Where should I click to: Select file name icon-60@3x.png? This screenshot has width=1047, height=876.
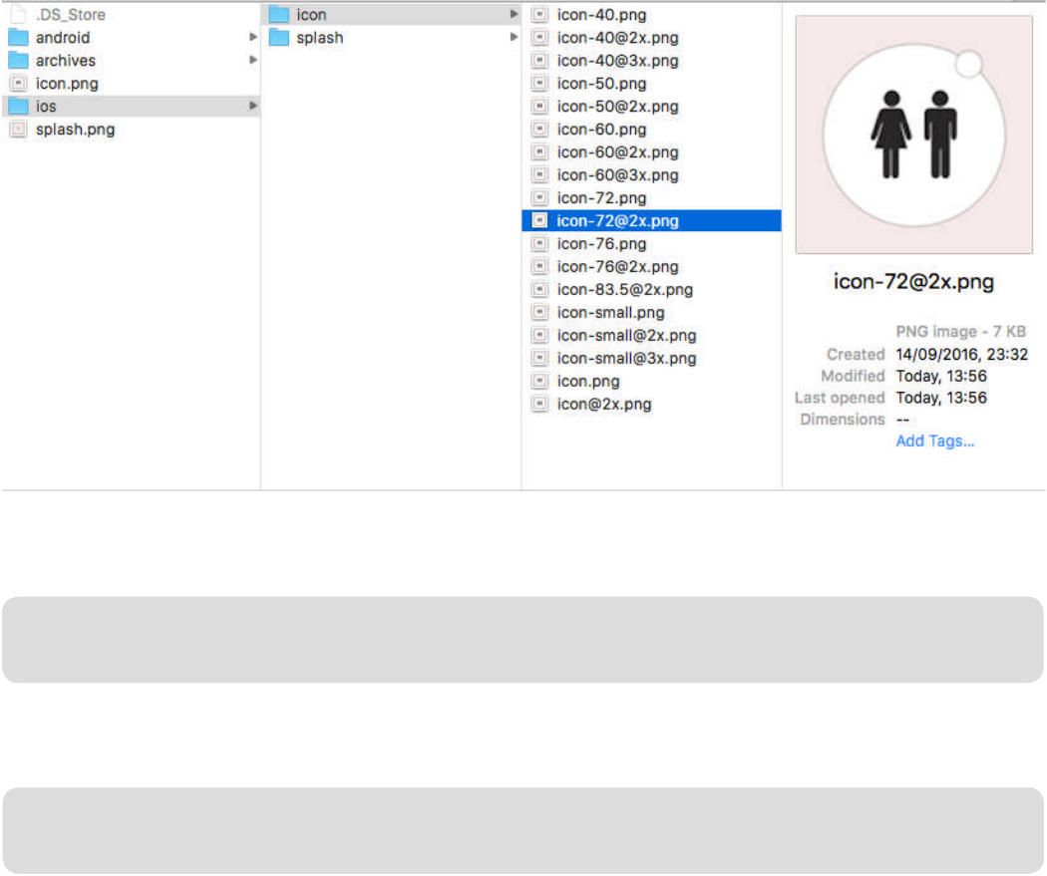pos(617,174)
